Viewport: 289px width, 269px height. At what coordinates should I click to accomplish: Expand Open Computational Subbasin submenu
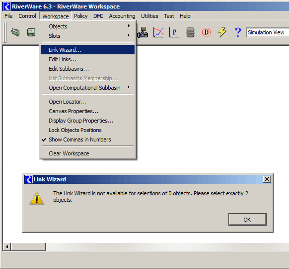tap(88, 88)
